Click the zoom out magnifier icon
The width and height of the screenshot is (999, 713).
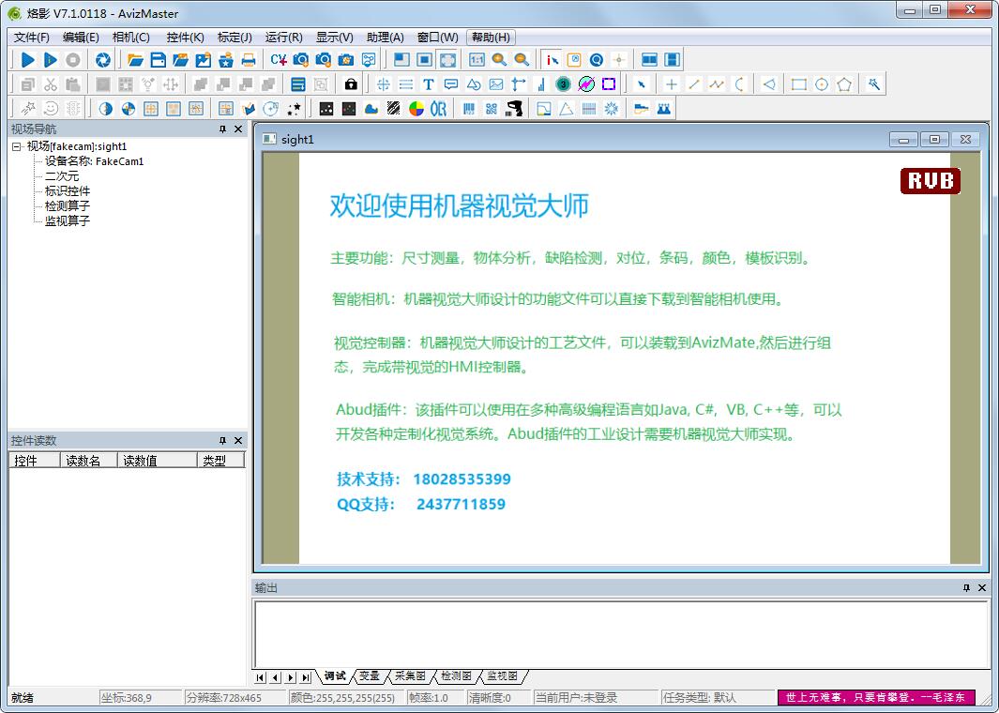pyautogui.click(x=522, y=60)
